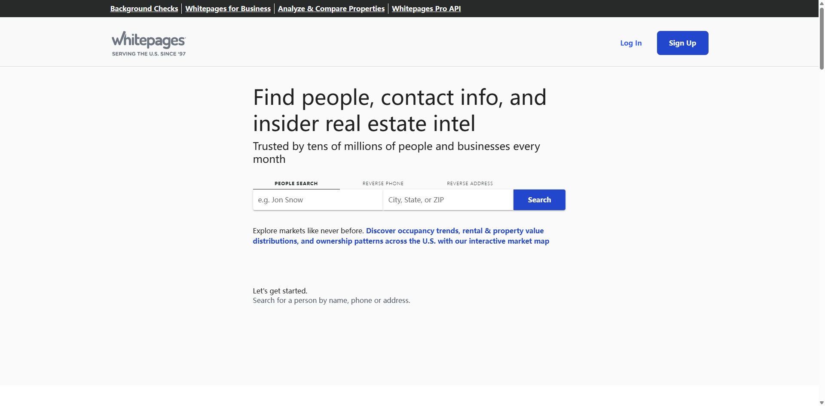
Task: Click the blue Search button
Action: (x=539, y=200)
